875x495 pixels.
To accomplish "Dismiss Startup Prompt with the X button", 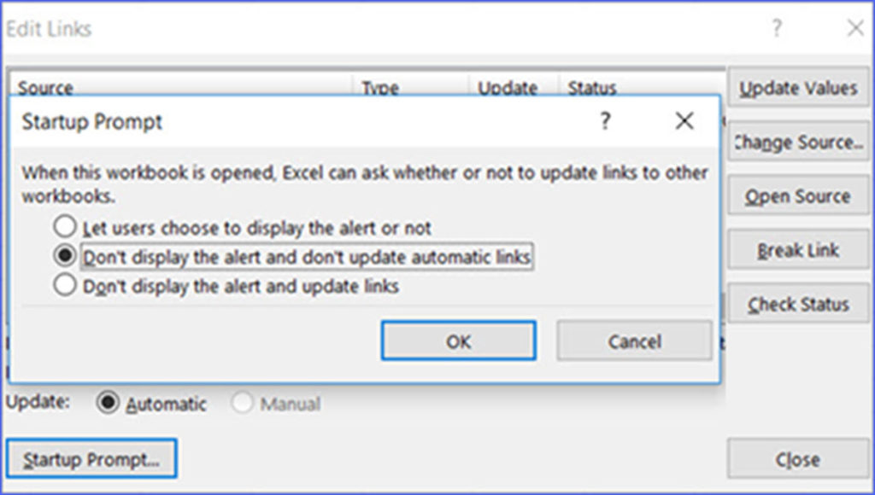I will point(684,121).
